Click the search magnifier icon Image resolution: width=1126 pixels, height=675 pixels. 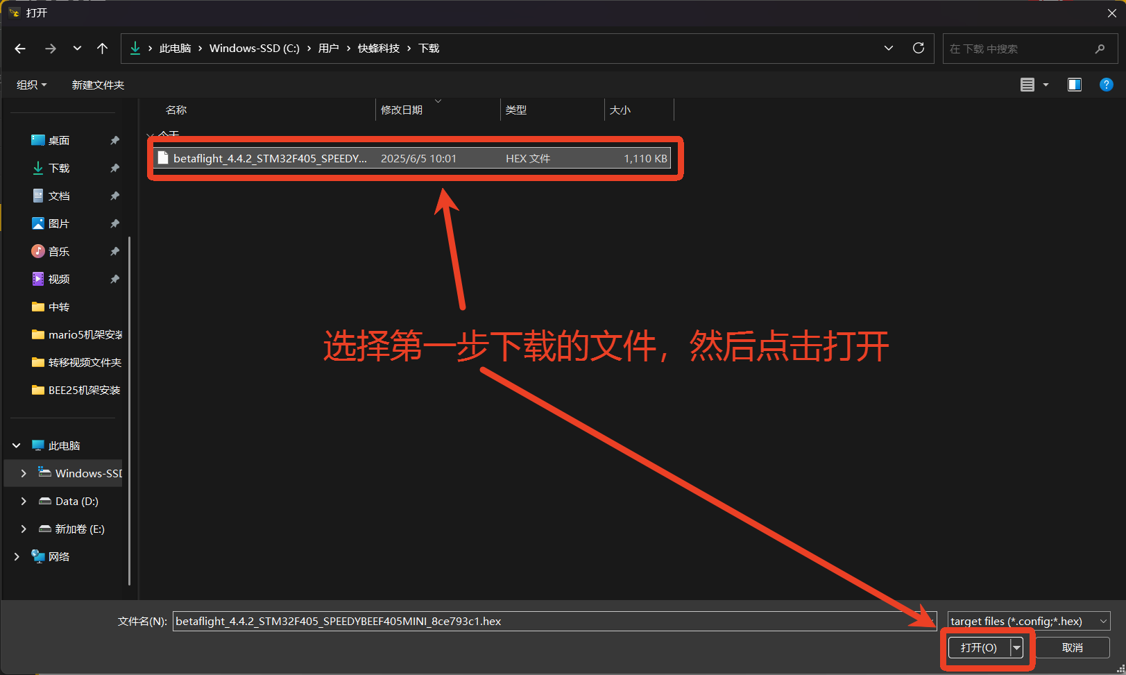pos(1100,49)
